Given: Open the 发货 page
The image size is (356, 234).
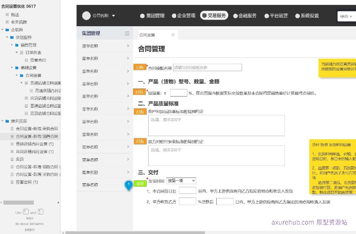Looking at the screenshot, I should click(x=20, y=159).
